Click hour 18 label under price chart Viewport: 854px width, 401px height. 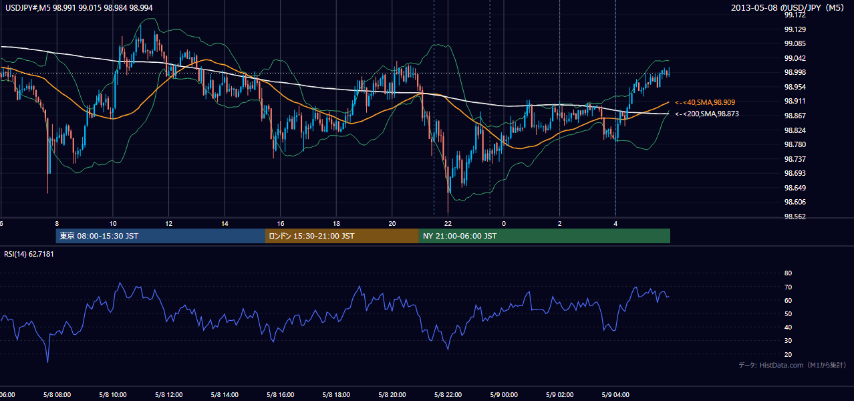click(x=337, y=223)
